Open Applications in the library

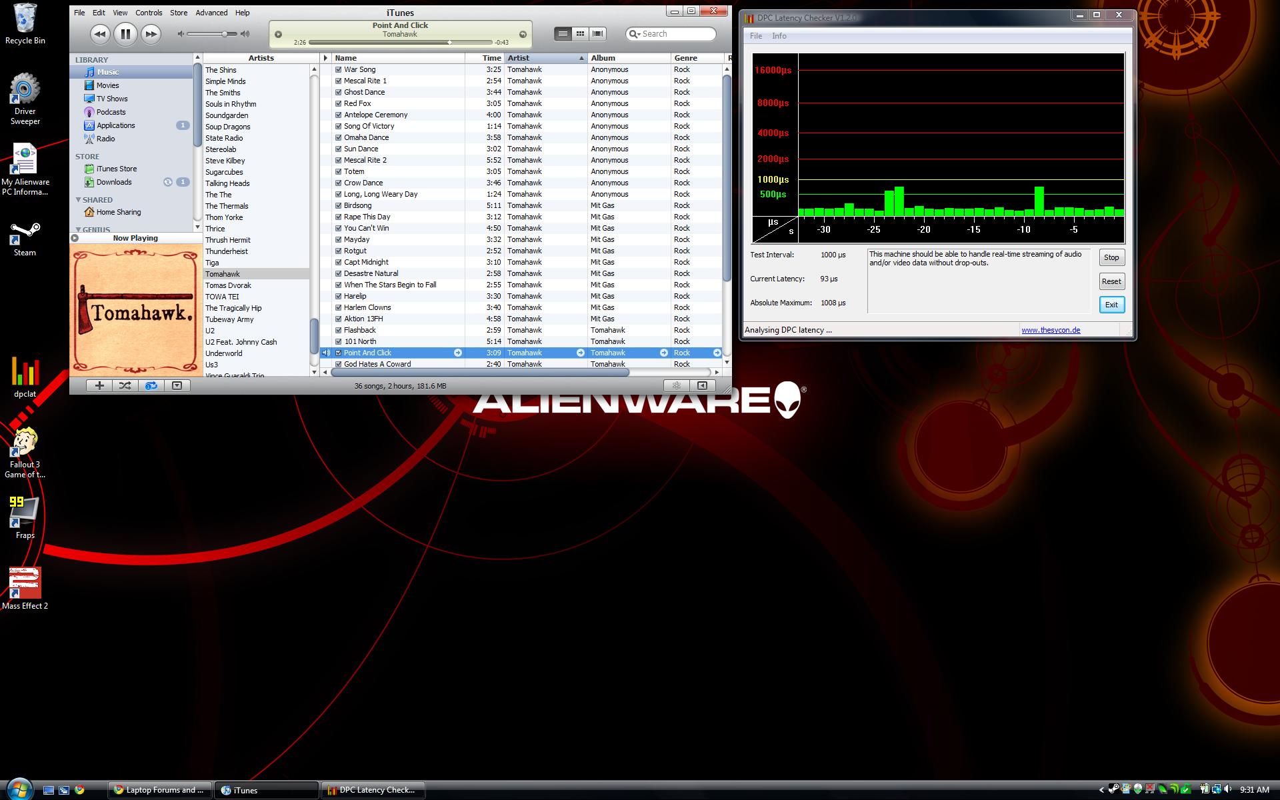(115, 125)
